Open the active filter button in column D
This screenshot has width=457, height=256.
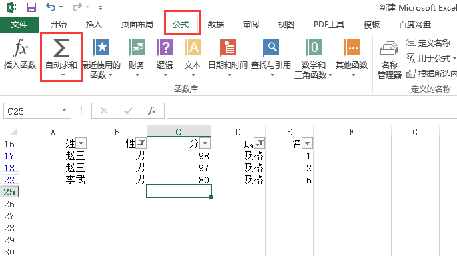click(260, 143)
